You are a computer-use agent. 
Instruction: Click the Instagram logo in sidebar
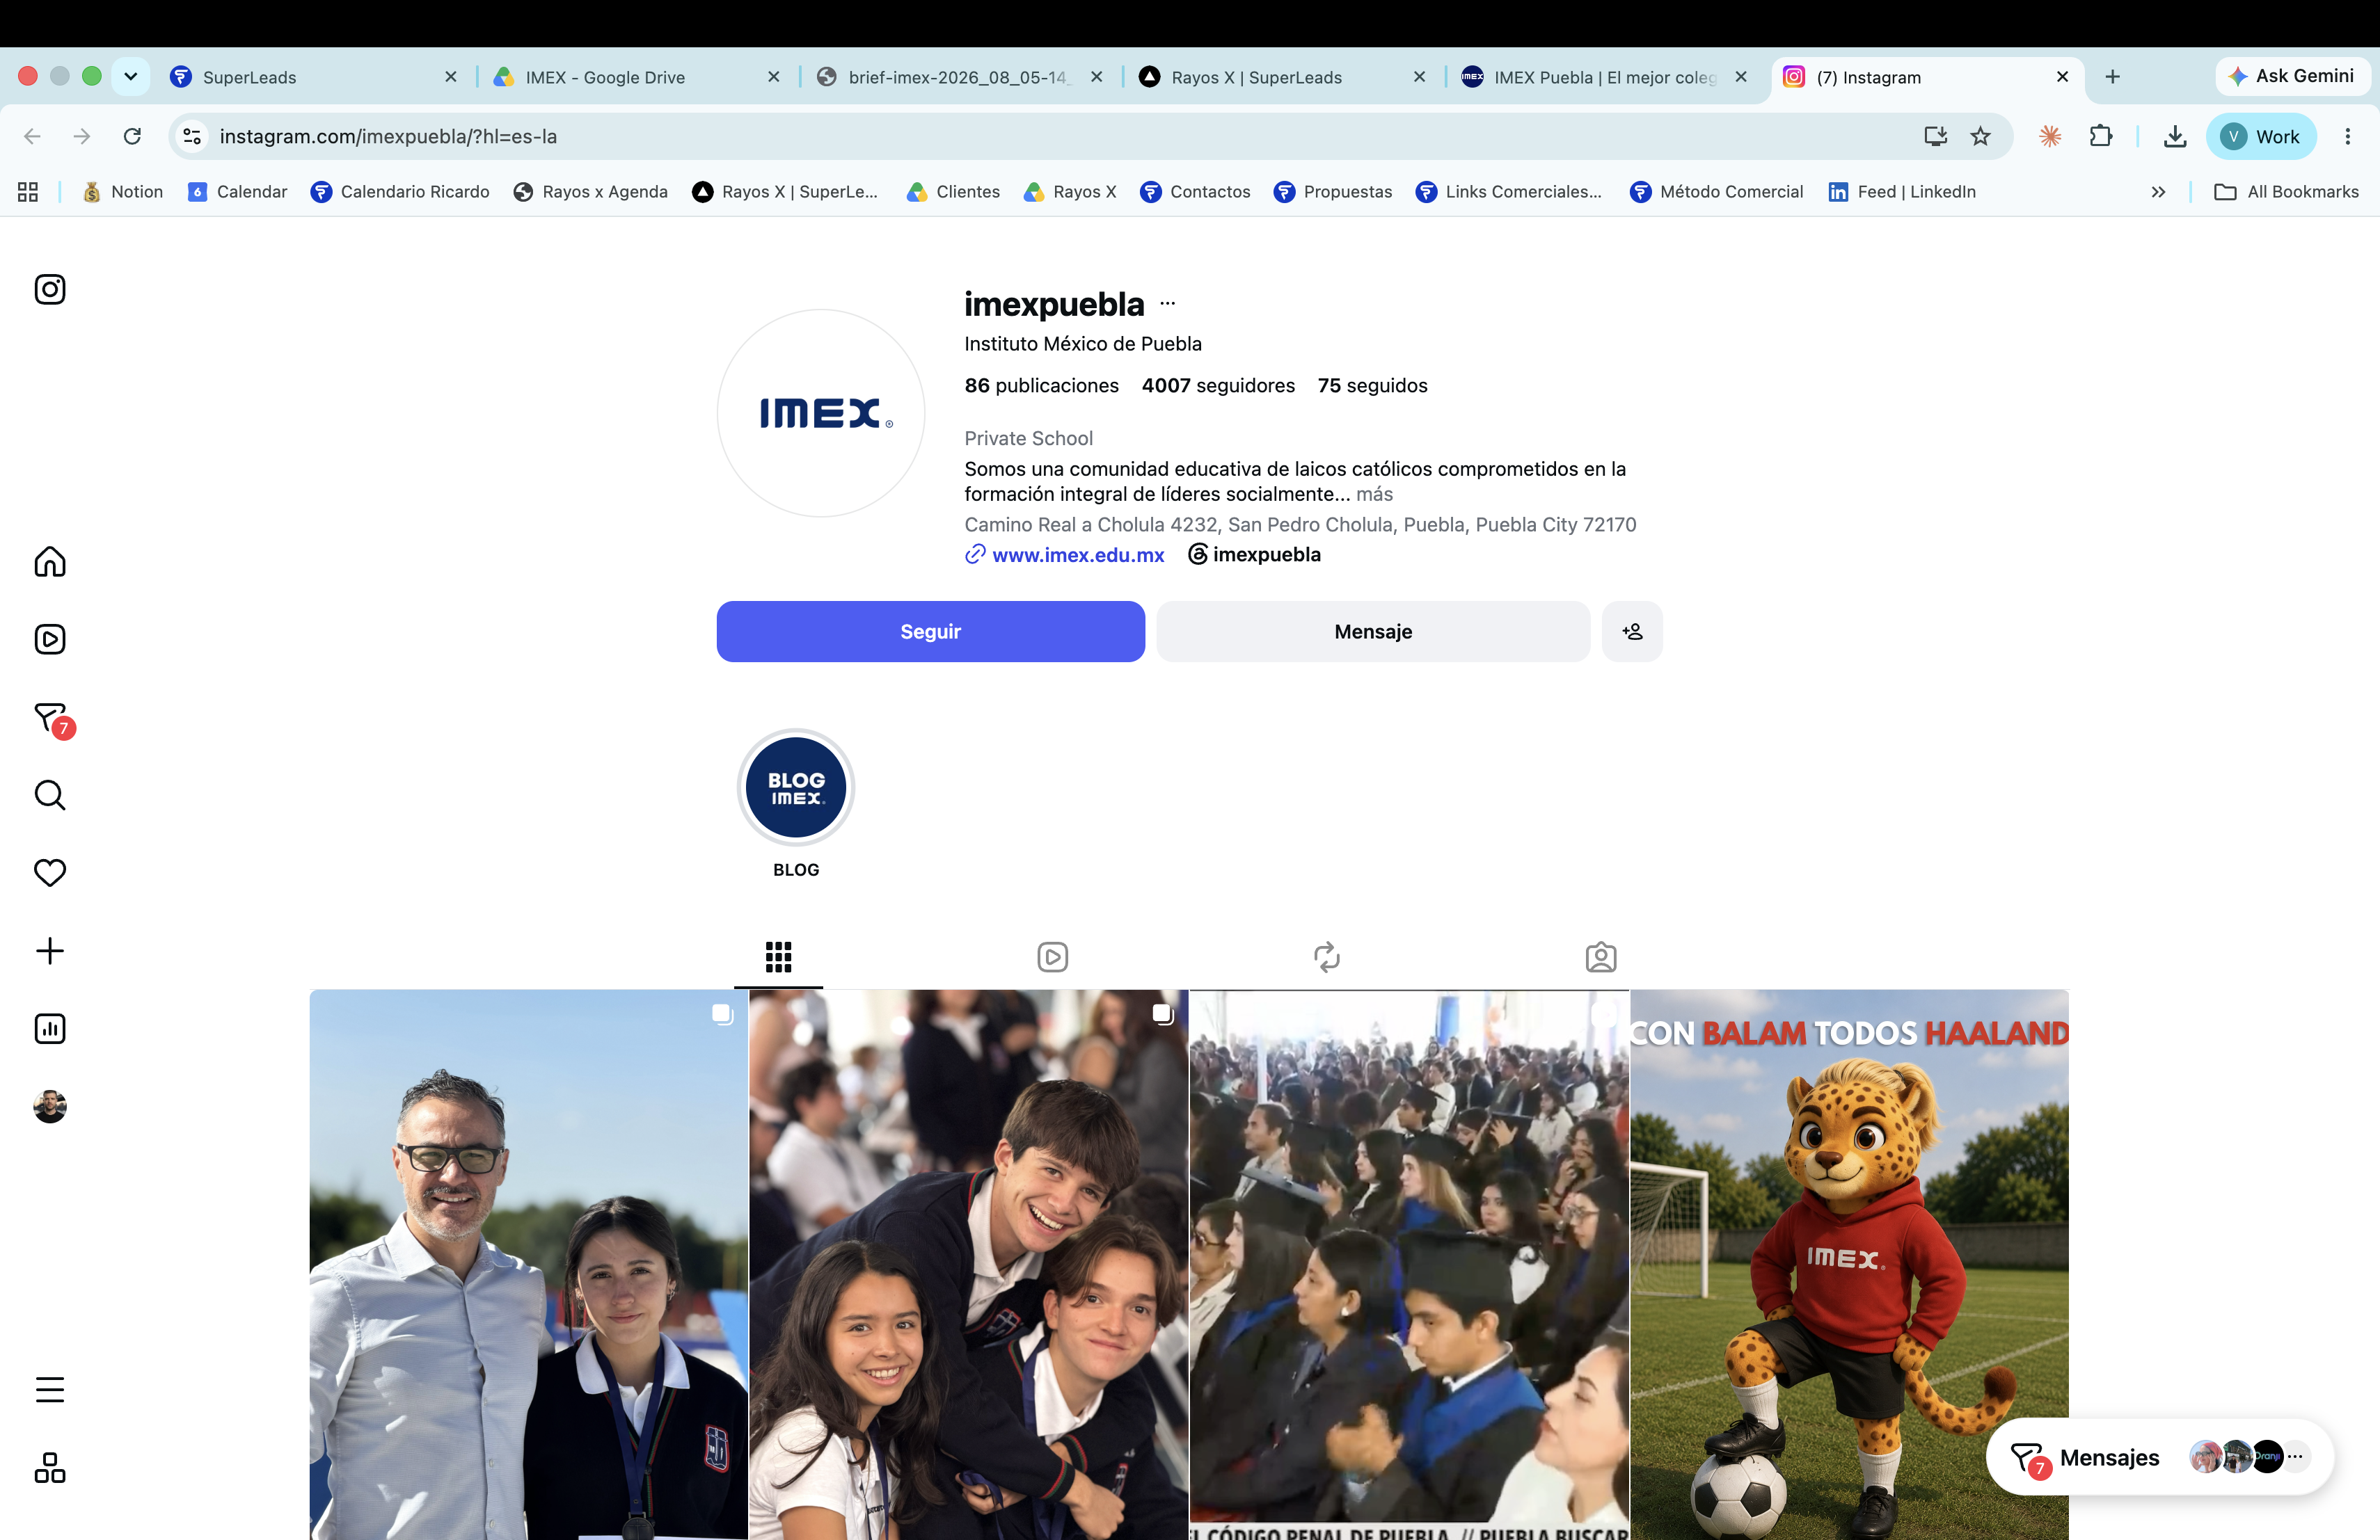click(50, 290)
